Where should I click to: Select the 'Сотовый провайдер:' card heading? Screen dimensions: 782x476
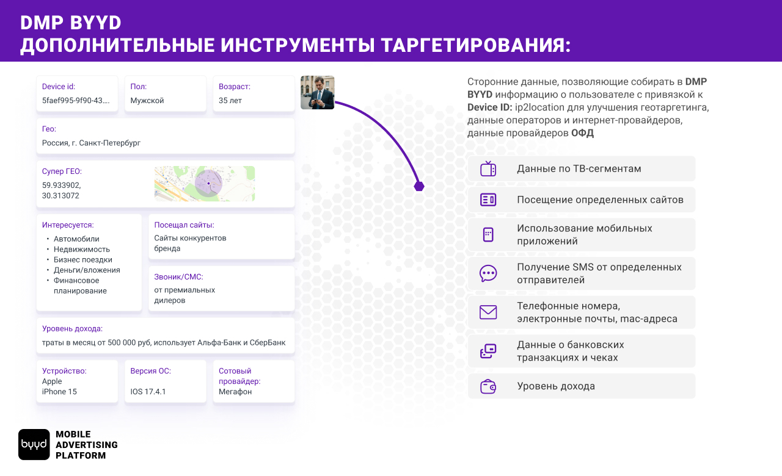pos(239,376)
